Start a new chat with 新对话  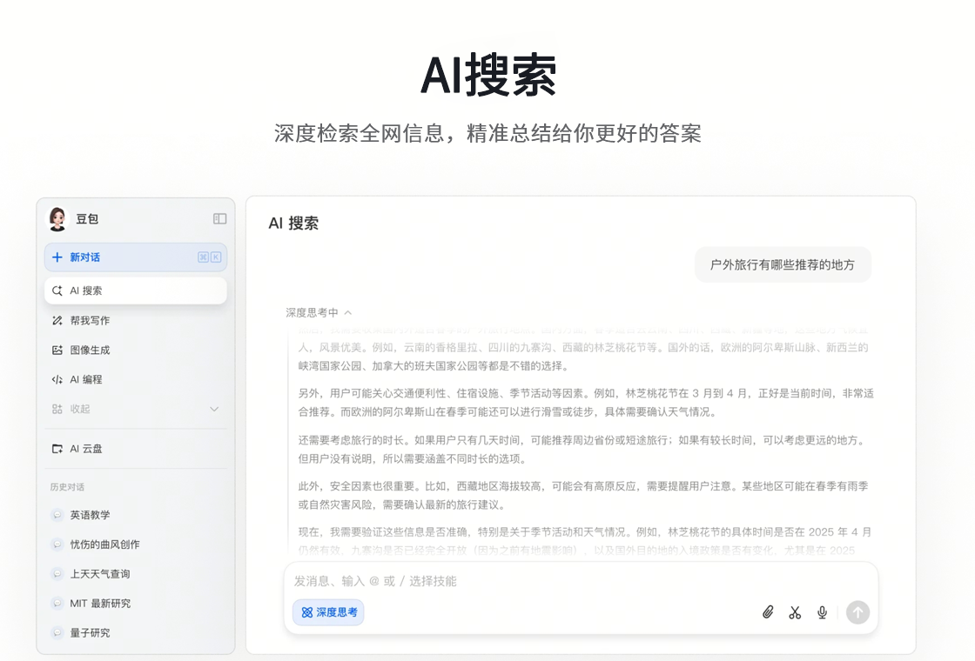(x=85, y=257)
